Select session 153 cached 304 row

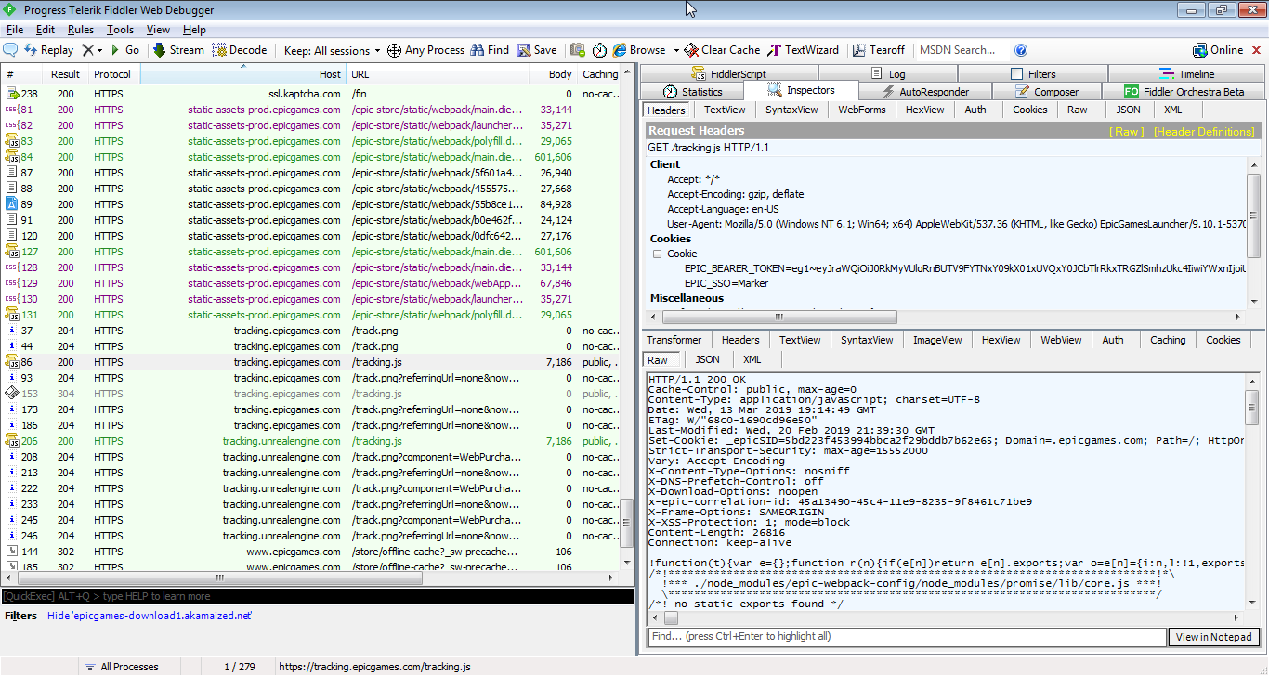tap(310, 394)
